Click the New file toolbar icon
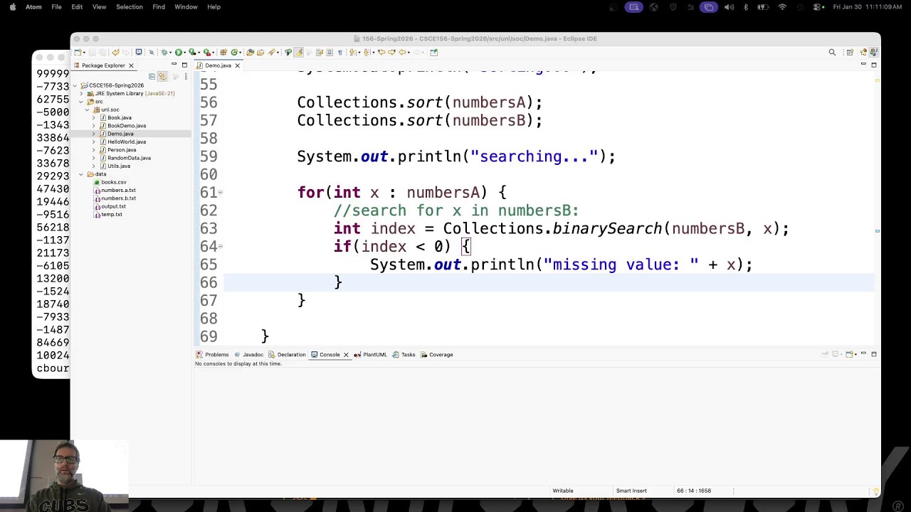Screen dimensions: 911x512 pos(78,52)
